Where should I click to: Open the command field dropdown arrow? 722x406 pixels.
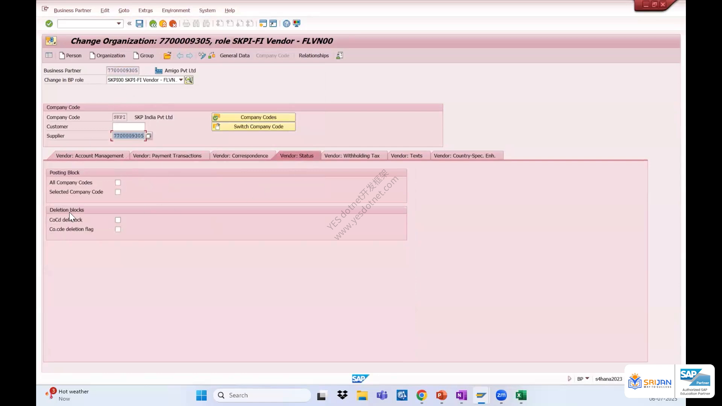(119, 24)
